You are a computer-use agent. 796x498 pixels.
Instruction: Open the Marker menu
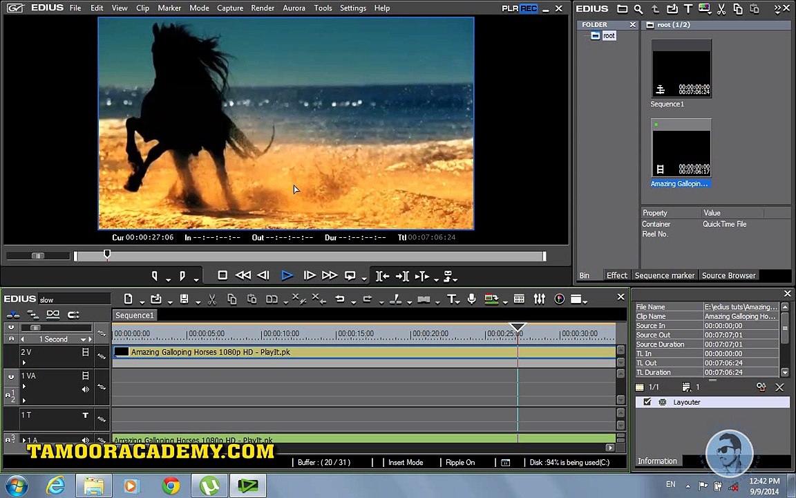coord(169,8)
